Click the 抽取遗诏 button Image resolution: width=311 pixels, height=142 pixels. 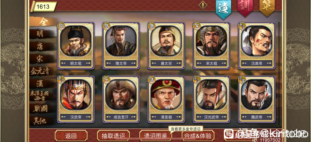[x=113, y=136]
